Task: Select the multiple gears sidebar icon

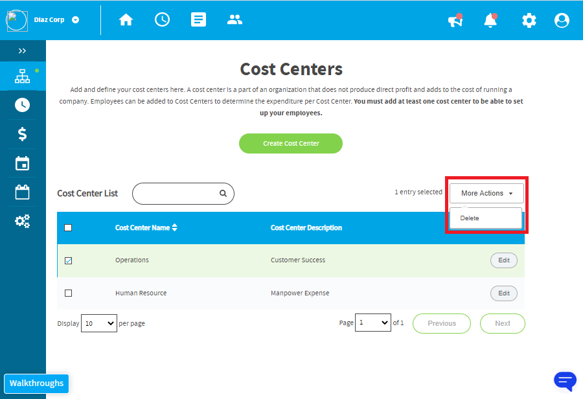Action: (22, 222)
